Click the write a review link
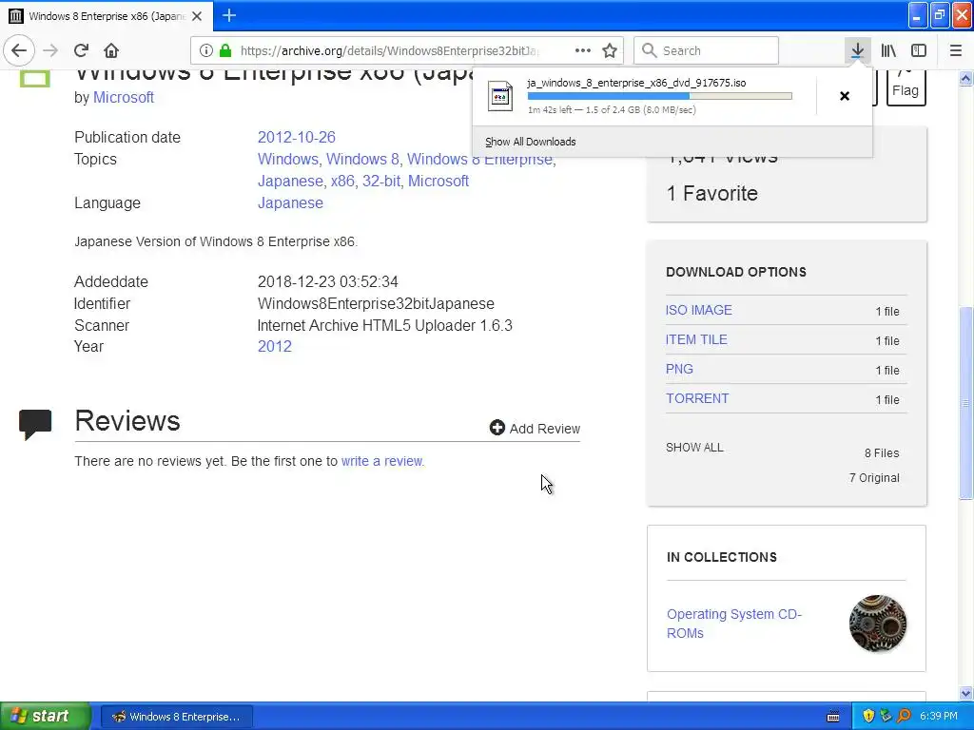The width and height of the screenshot is (974, 730). coord(381,461)
